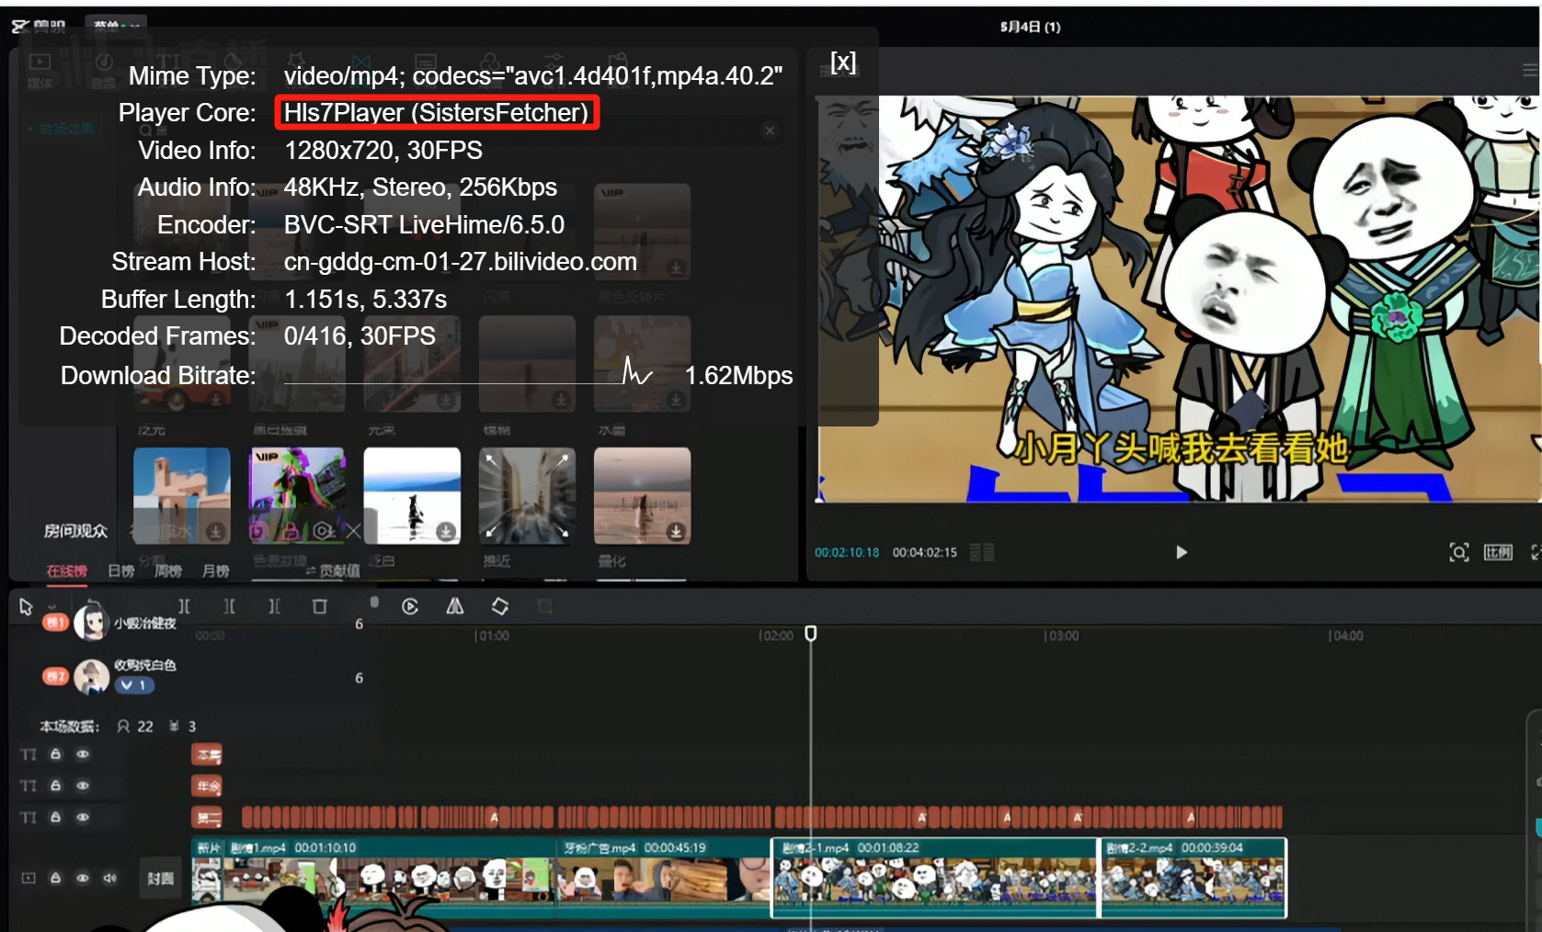The width and height of the screenshot is (1542, 932).
Task: Click the grid columns icon beside timecode
Action: point(982,552)
